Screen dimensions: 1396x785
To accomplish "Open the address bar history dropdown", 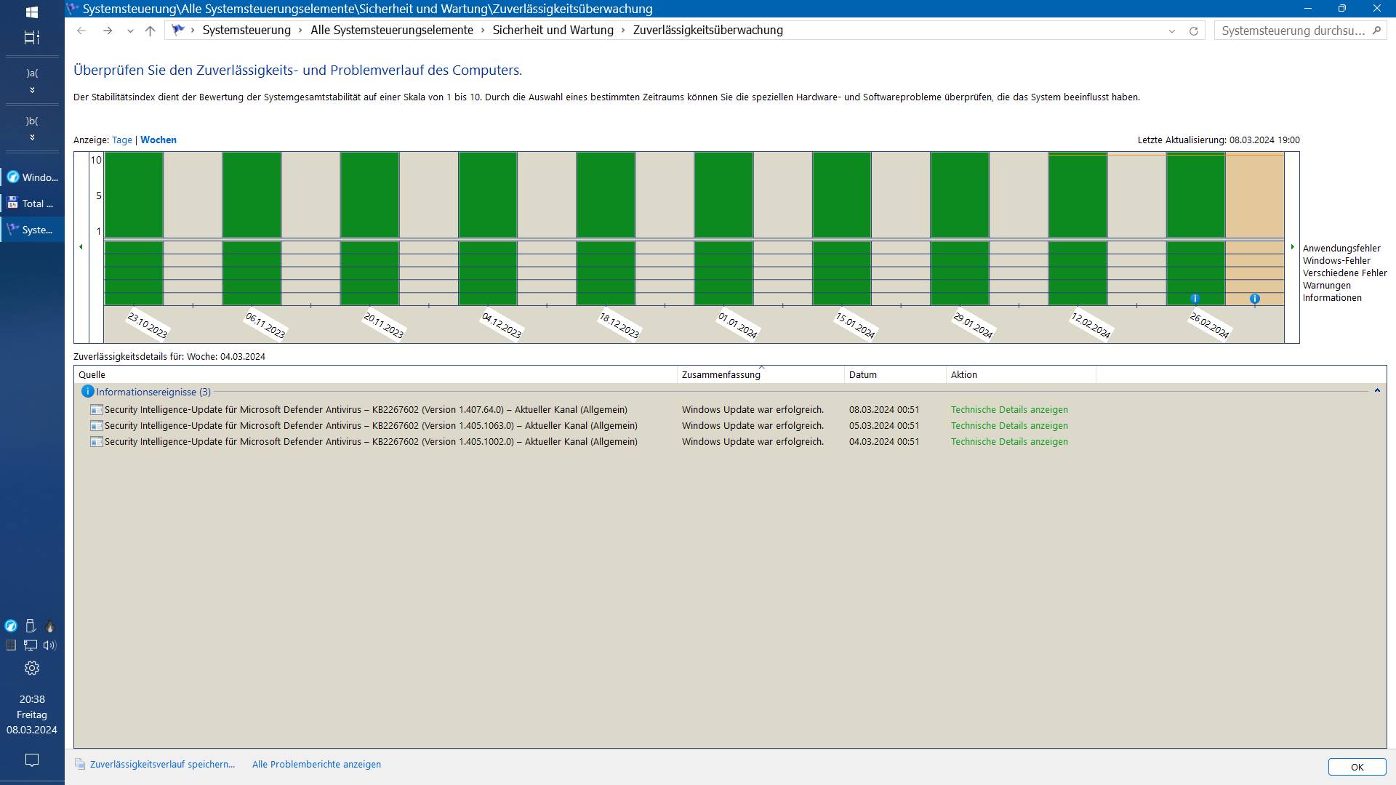I will pyautogui.click(x=1171, y=31).
